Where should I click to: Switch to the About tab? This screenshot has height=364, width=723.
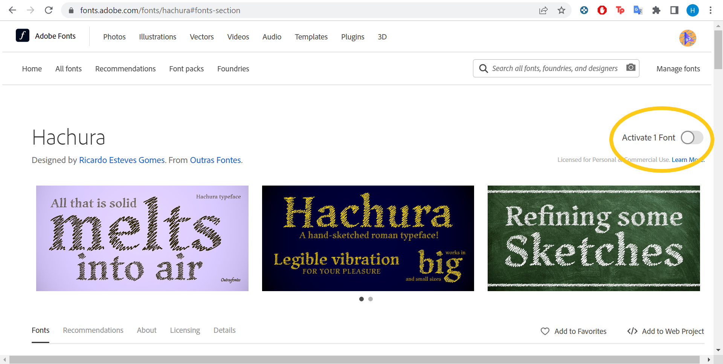click(x=146, y=330)
